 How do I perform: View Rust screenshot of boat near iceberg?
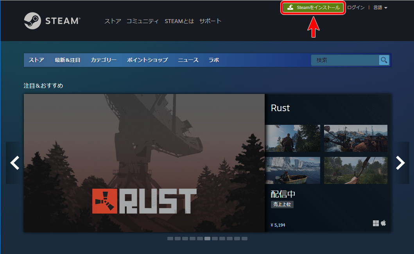click(x=292, y=171)
